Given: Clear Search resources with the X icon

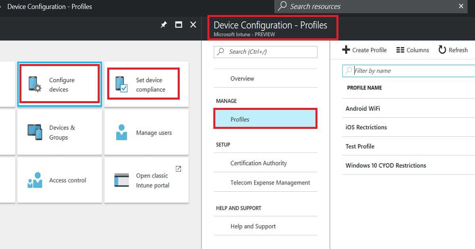Looking at the screenshot, I should pos(461,6).
